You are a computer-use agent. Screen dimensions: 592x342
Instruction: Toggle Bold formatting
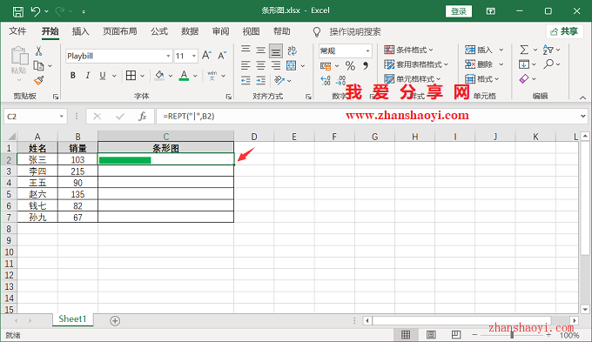point(73,76)
